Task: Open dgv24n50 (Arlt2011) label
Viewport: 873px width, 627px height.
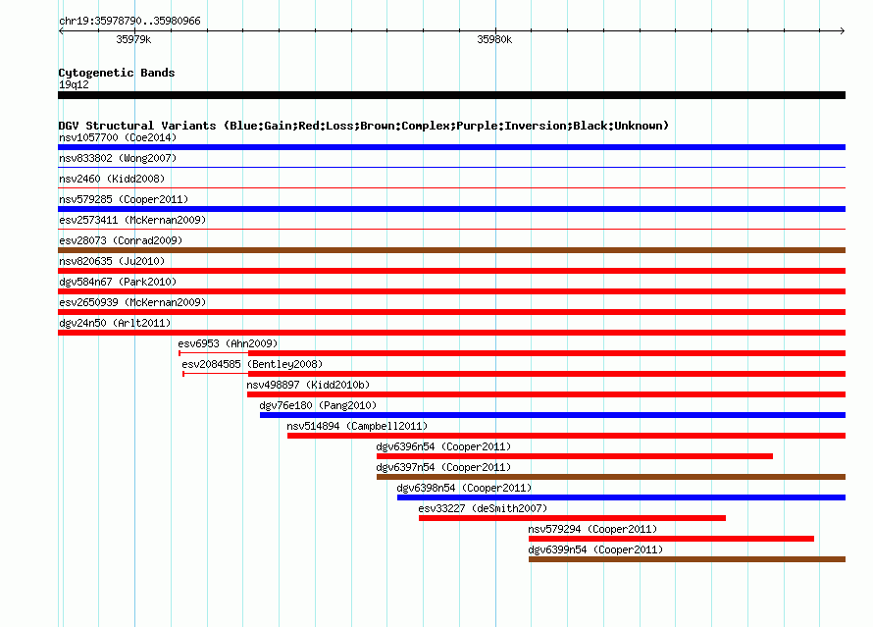Action: click(115, 323)
